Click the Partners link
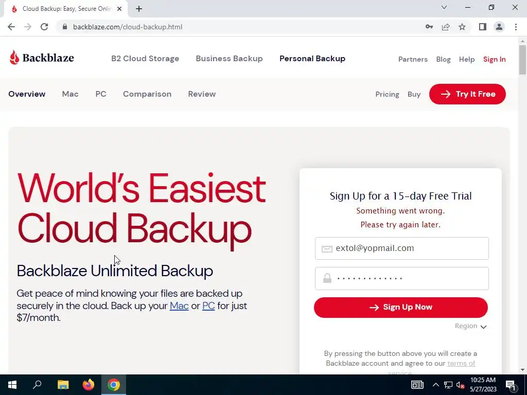 (x=413, y=60)
